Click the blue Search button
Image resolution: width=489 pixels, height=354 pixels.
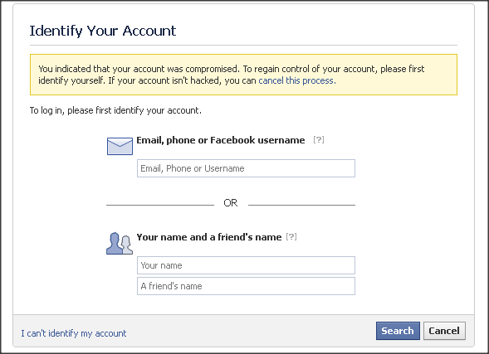[398, 331]
